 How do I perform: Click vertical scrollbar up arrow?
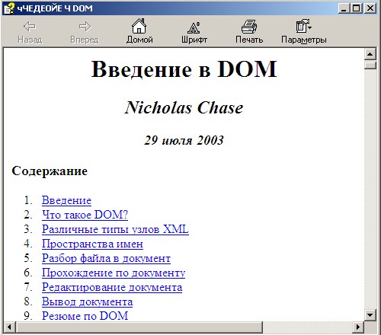[370, 54]
